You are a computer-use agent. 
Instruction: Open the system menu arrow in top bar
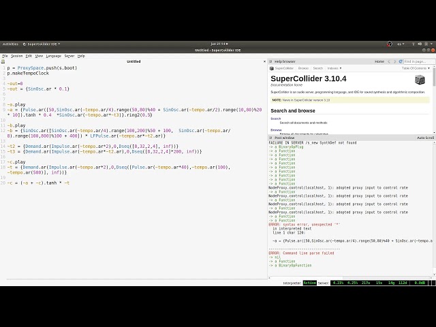(431, 44)
